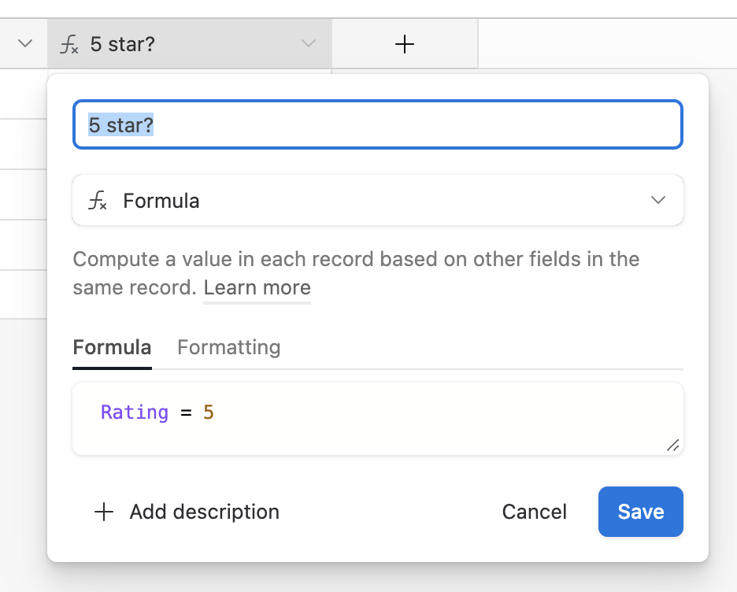Click the formula fx icon in the column header

69,44
